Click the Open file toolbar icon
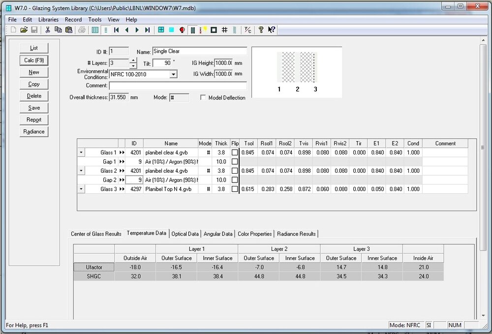 click(24, 30)
